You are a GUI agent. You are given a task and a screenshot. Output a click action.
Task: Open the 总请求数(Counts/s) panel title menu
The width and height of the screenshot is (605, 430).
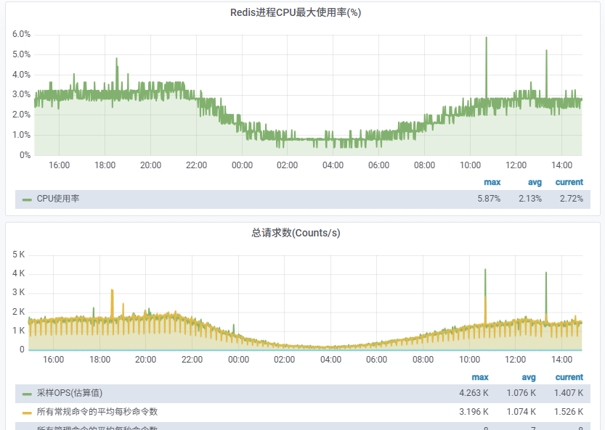click(x=296, y=233)
